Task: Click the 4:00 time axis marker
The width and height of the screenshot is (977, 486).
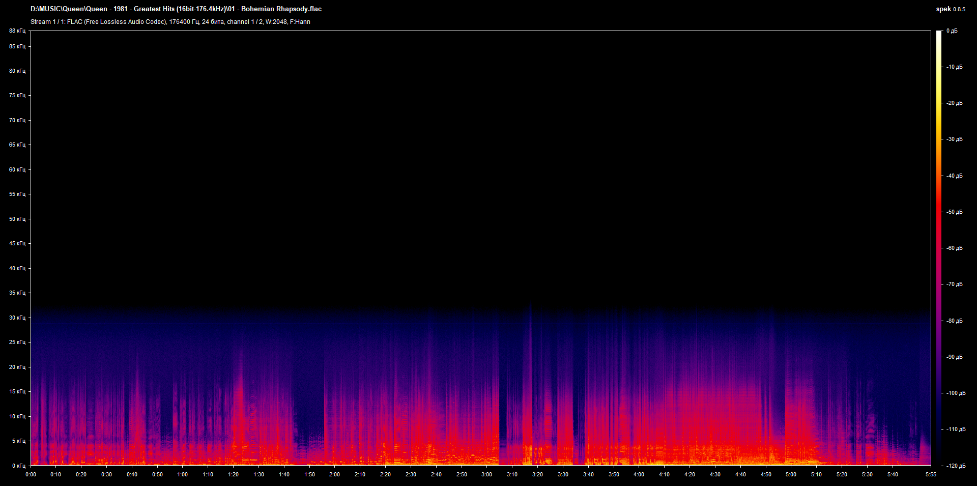Action: (639, 475)
